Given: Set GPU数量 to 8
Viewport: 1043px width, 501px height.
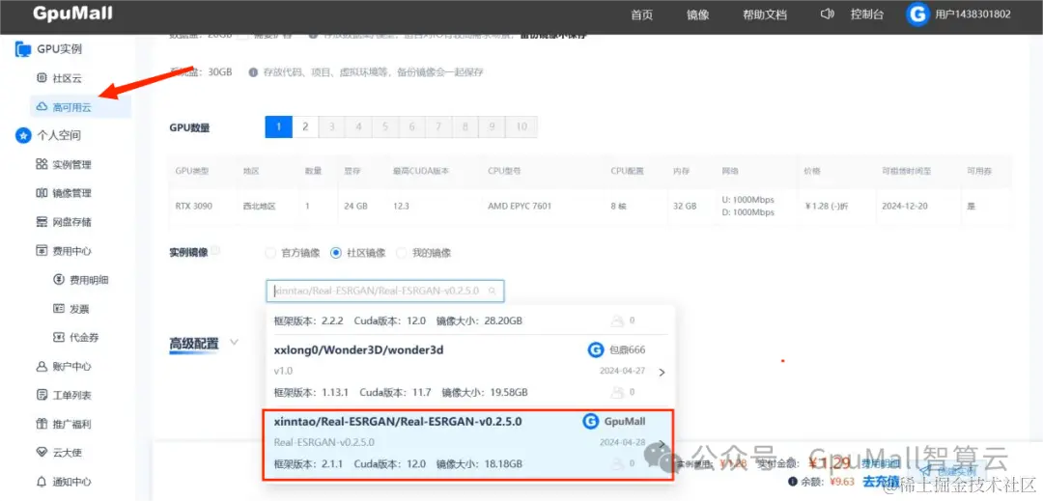Looking at the screenshot, I should tap(465, 126).
